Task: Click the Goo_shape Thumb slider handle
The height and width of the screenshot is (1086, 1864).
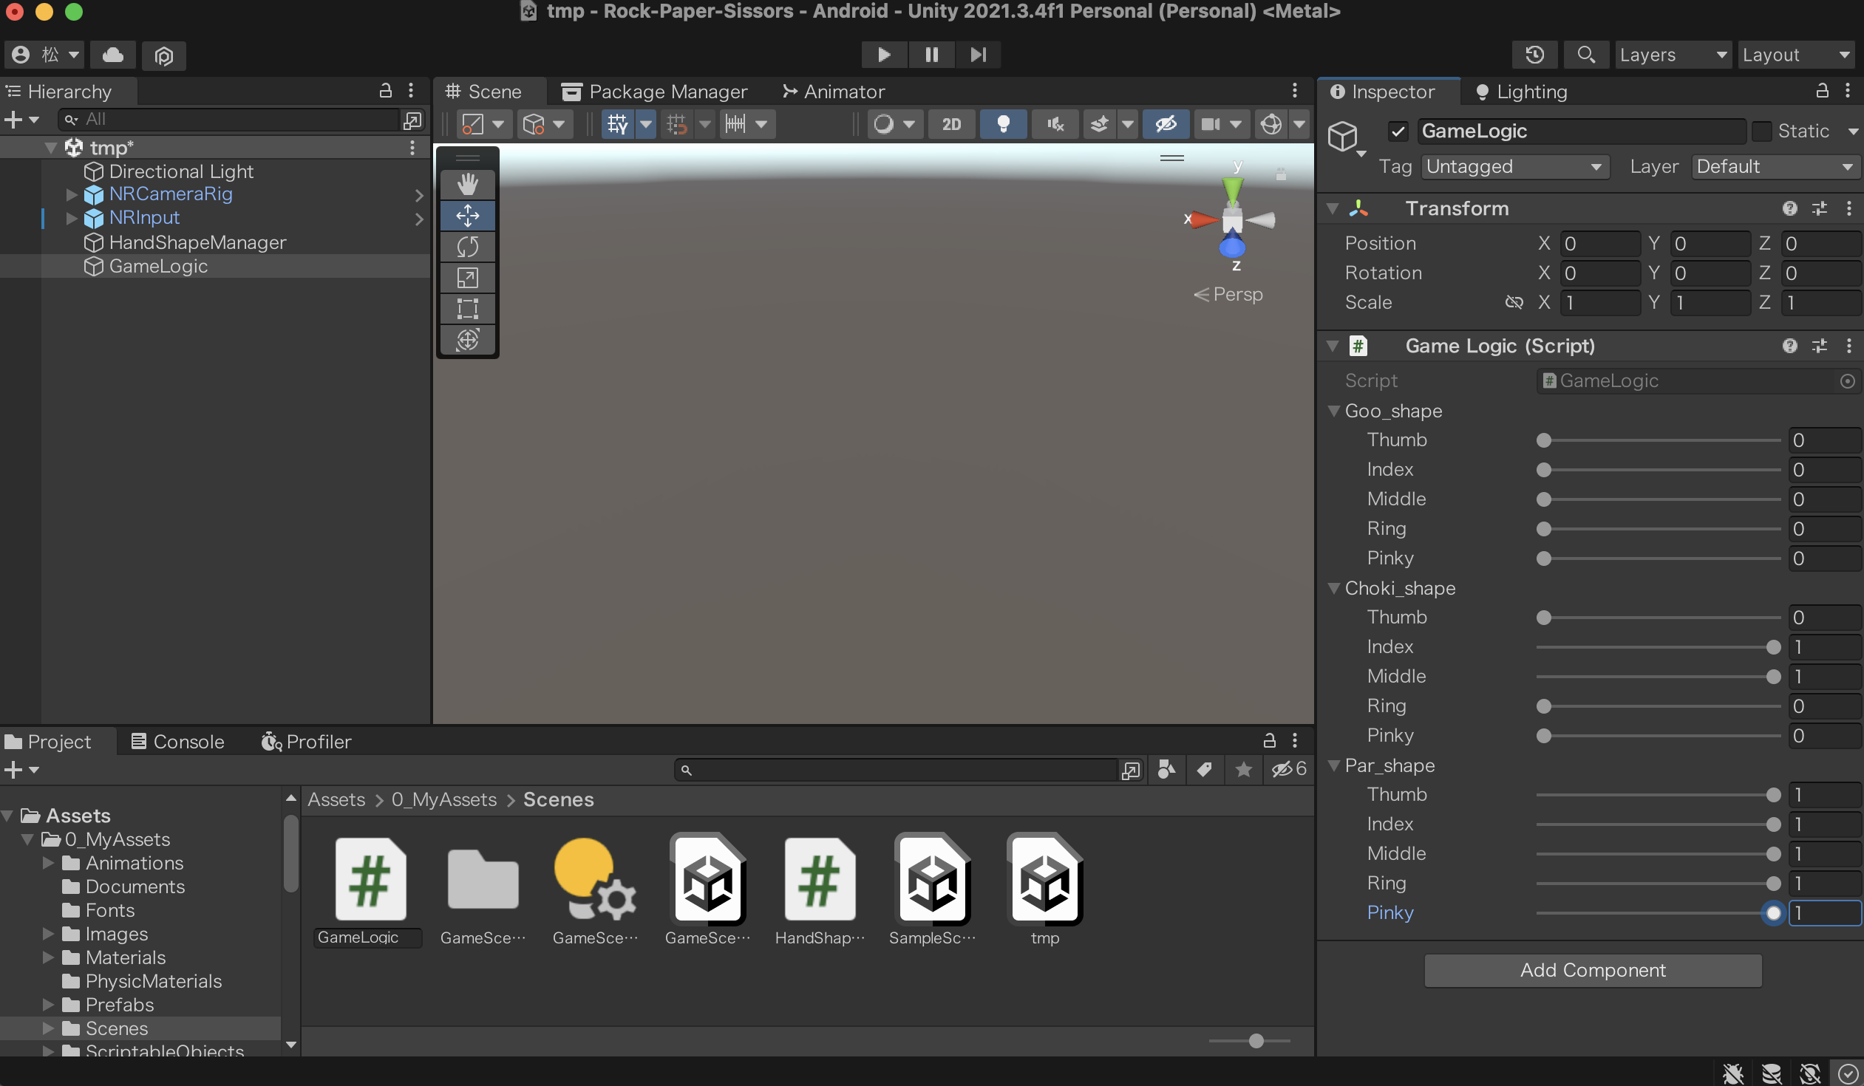Action: [x=1544, y=440]
